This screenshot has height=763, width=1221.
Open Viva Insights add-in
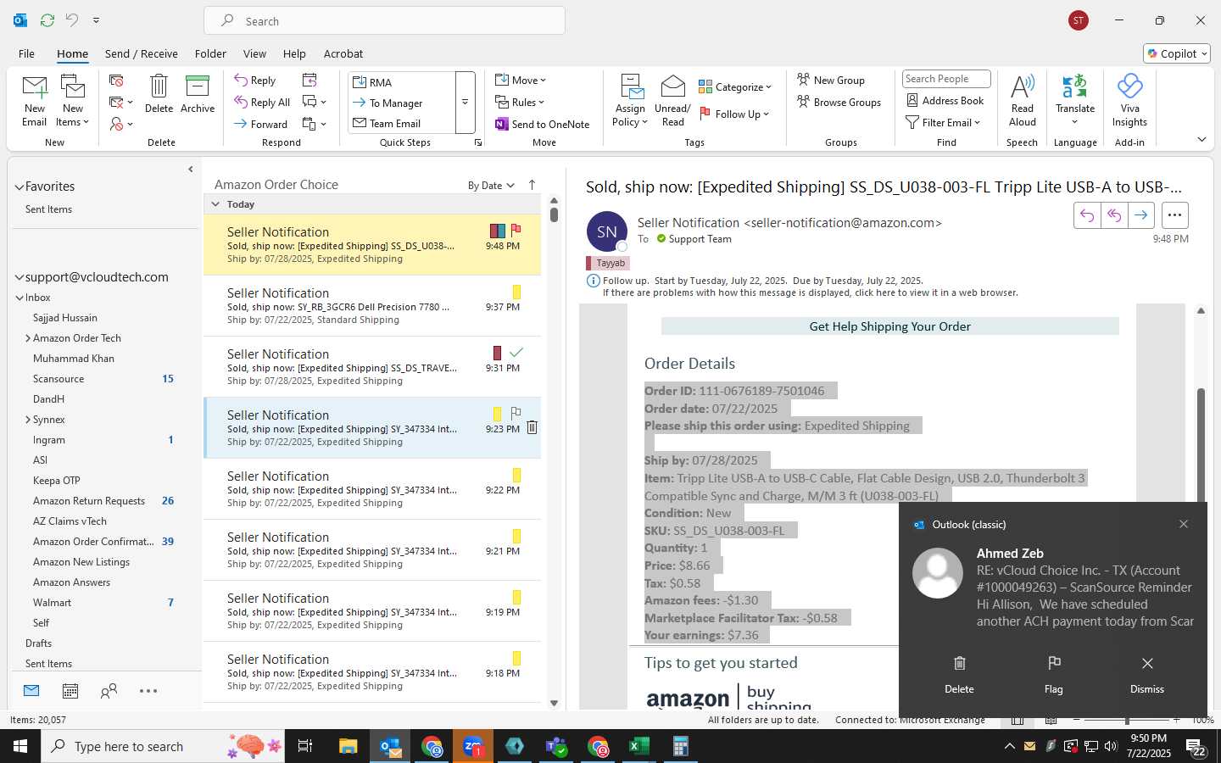[1129, 100]
